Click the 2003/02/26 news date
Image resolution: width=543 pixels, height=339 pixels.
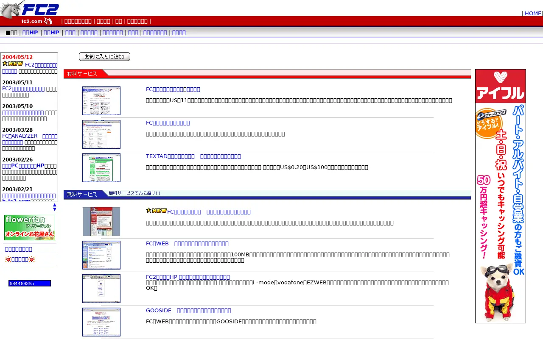click(17, 160)
